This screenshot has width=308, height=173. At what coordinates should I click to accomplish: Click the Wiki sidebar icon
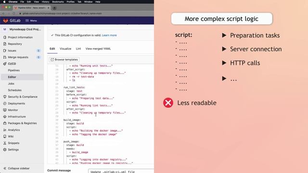click(x=5, y=136)
